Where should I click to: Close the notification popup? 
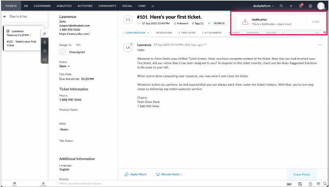316,22
